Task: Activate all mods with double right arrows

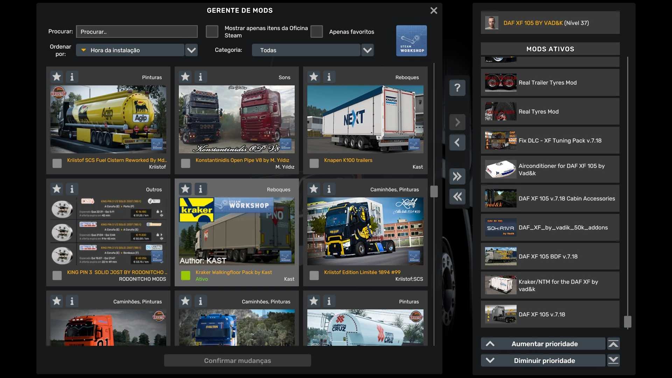Action: [457, 176]
